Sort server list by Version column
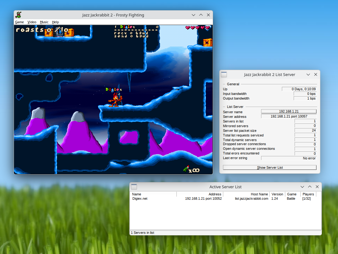338x254 pixels. pos(277,194)
